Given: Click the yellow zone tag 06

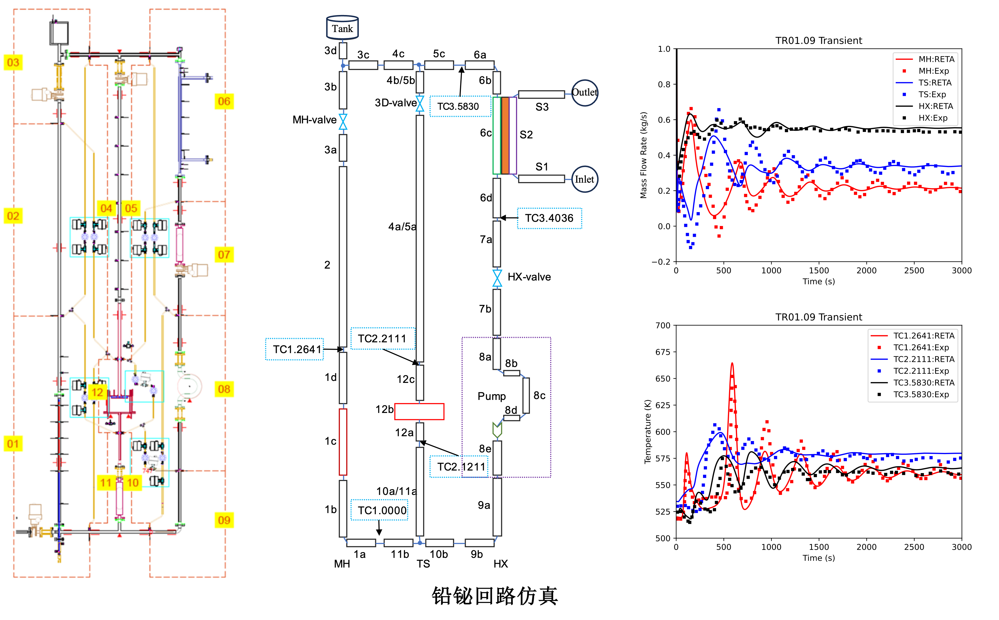Looking at the screenshot, I should coord(224,101).
